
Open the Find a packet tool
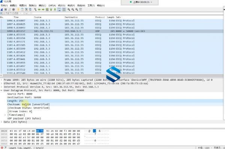coord(35,9)
